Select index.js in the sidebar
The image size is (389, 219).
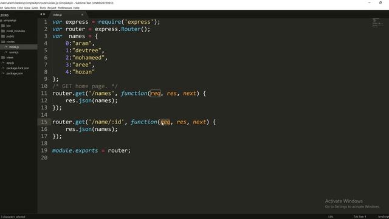point(14,47)
